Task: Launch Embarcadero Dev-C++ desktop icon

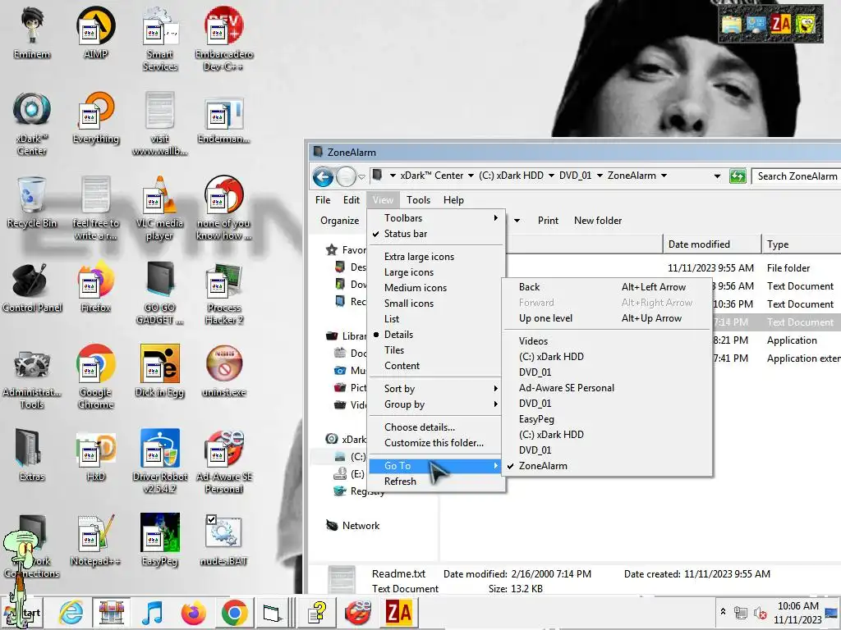Action: [223, 39]
